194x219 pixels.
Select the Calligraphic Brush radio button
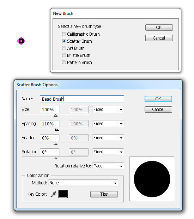64,34
